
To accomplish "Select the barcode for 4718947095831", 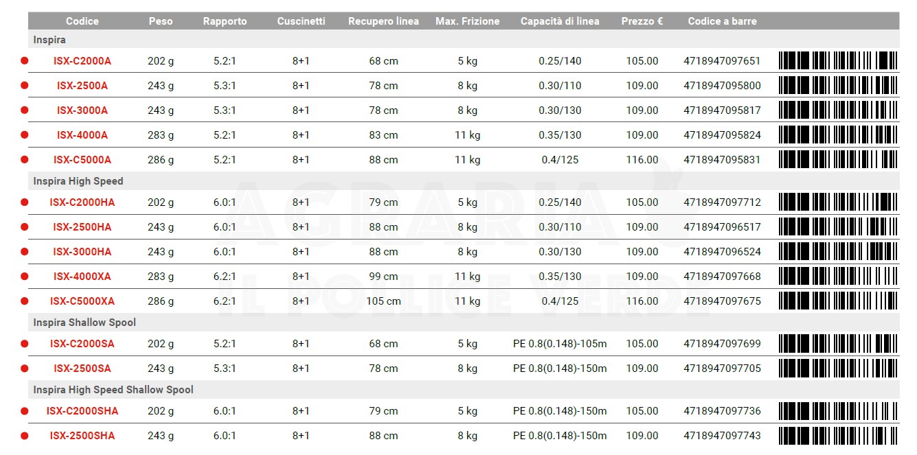I will pos(838,159).
